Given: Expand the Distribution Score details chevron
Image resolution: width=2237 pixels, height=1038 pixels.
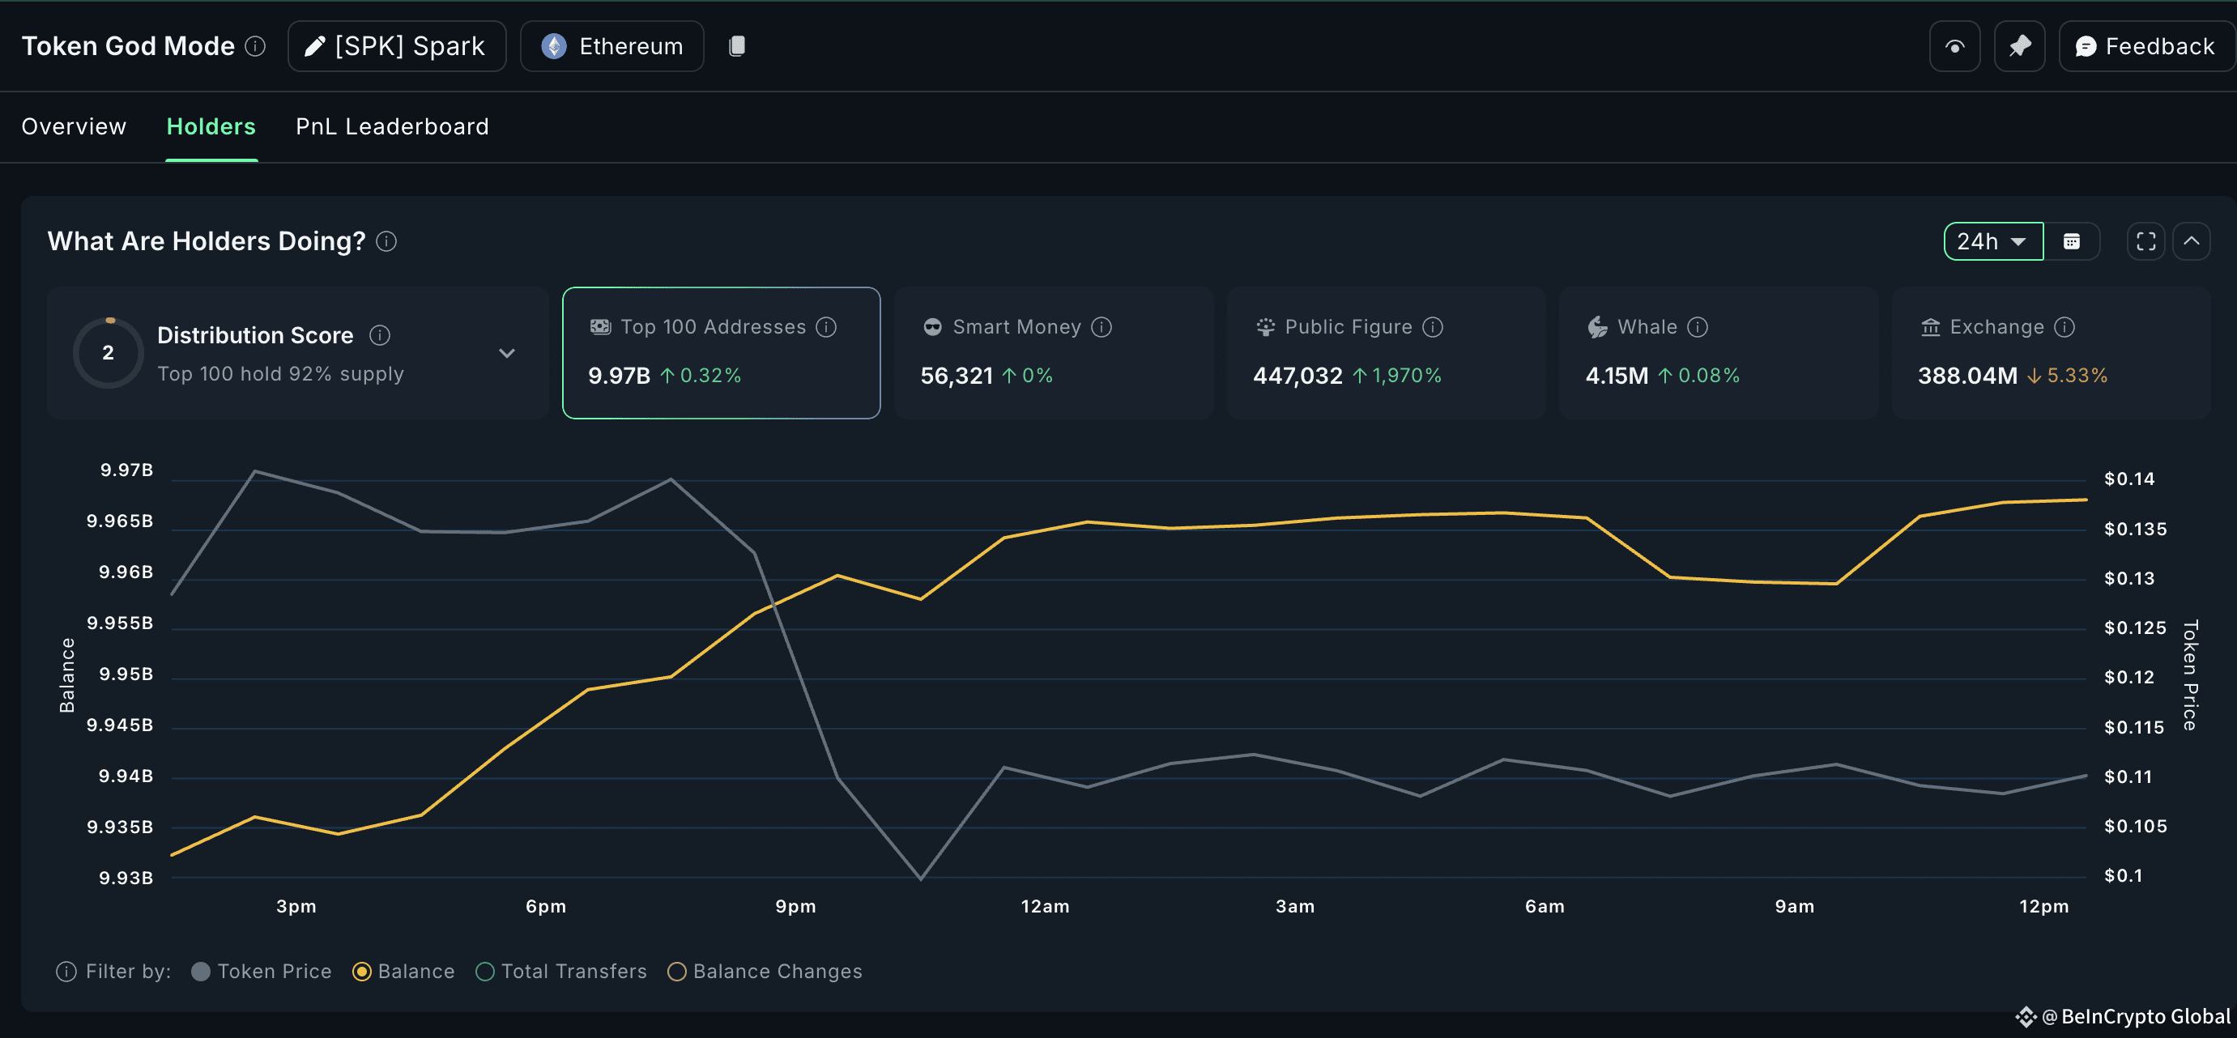Looking at the screenshot, I should tap(507, 353).
